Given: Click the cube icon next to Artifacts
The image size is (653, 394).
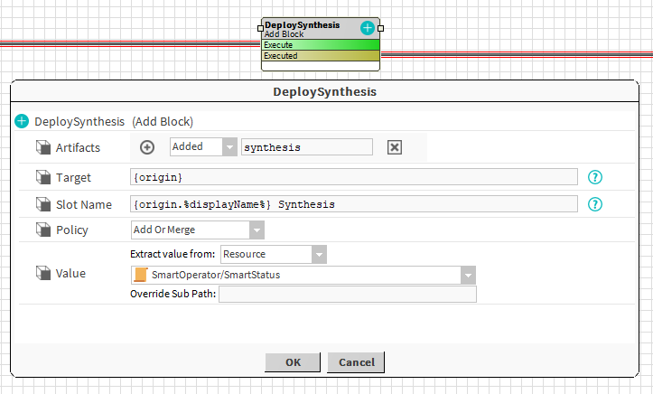Looking at the screenshot, I should pyautogui.click(x=42, y=147).
